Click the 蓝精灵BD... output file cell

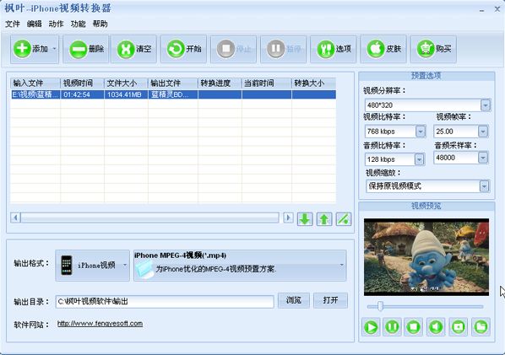click(x=173, y=94)
